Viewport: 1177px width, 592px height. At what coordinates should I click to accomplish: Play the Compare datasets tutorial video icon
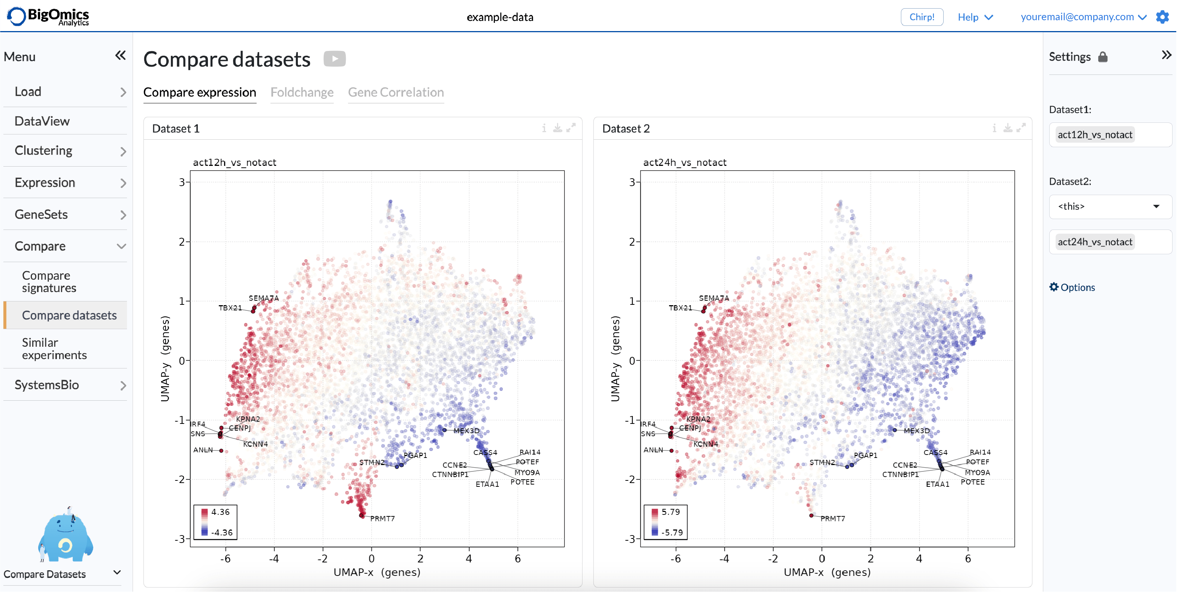pyautogui.click(x=335, y=59)
